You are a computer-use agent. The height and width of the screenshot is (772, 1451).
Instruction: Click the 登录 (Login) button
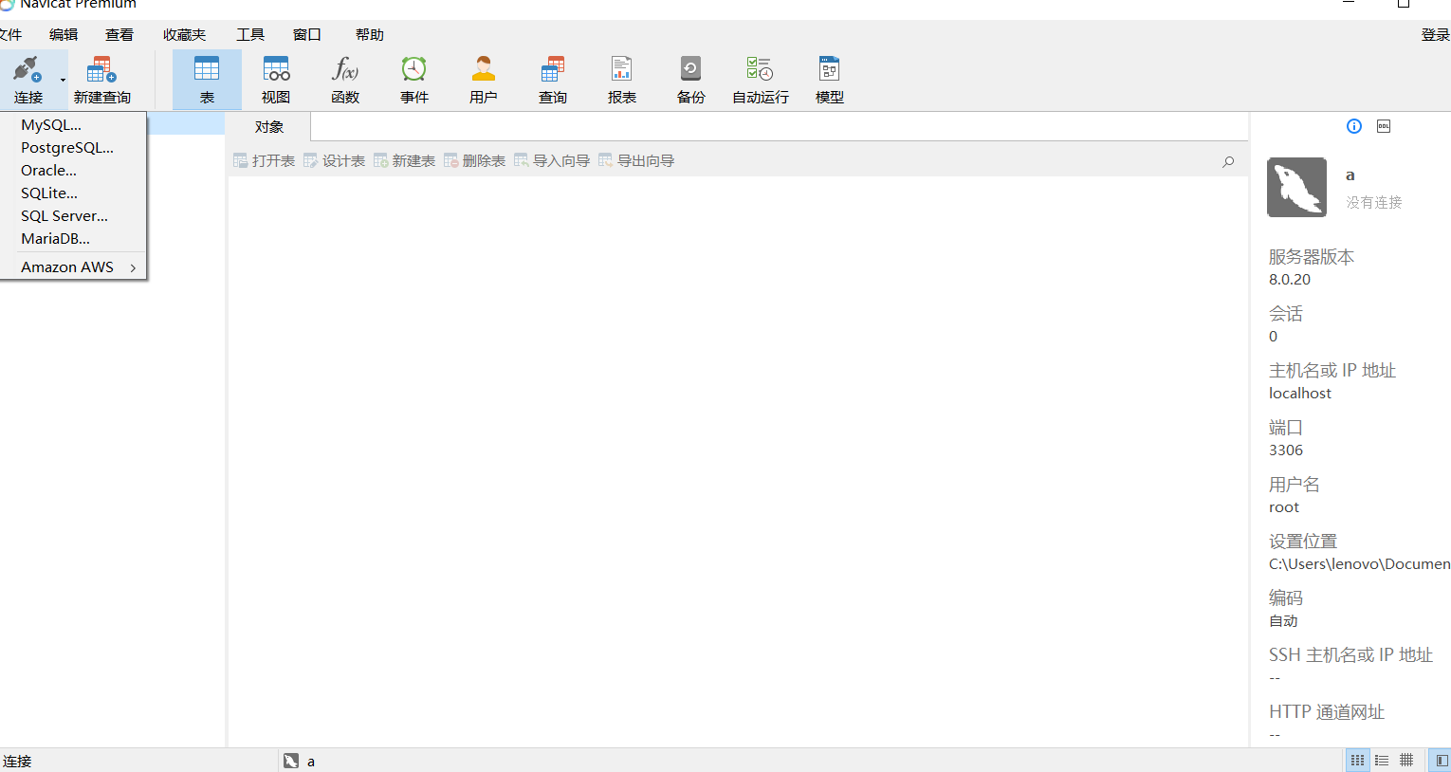point(1435,35)
